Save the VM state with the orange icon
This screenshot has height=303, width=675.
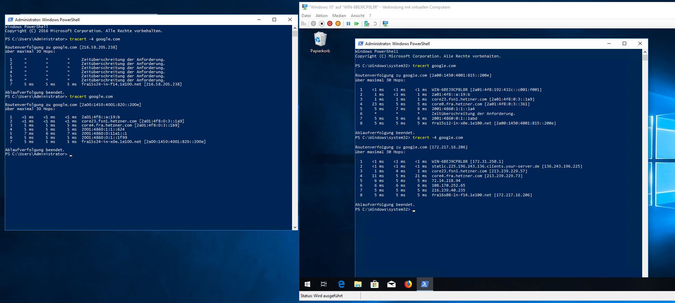coord(338,24)
